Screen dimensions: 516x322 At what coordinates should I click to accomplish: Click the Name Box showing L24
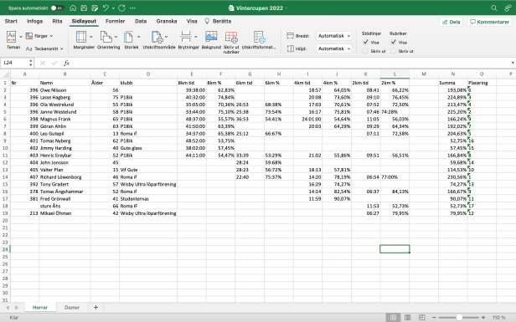tap(17, 63)
